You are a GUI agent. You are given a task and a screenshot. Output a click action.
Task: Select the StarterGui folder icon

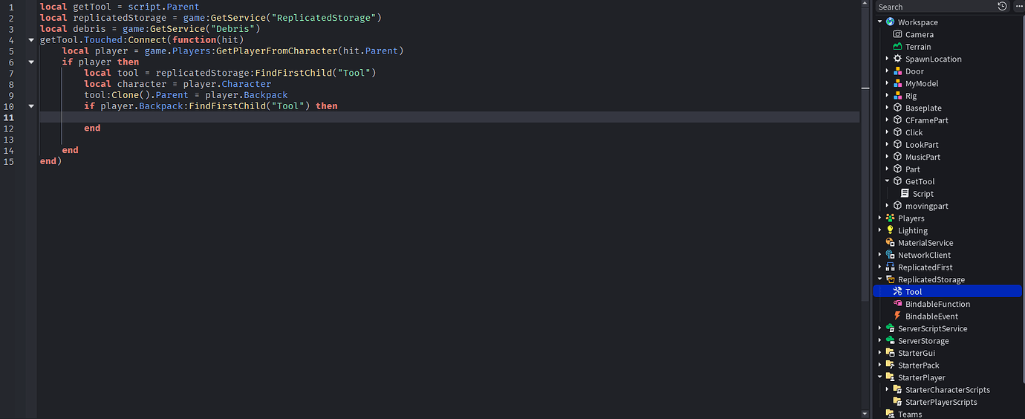890,353
